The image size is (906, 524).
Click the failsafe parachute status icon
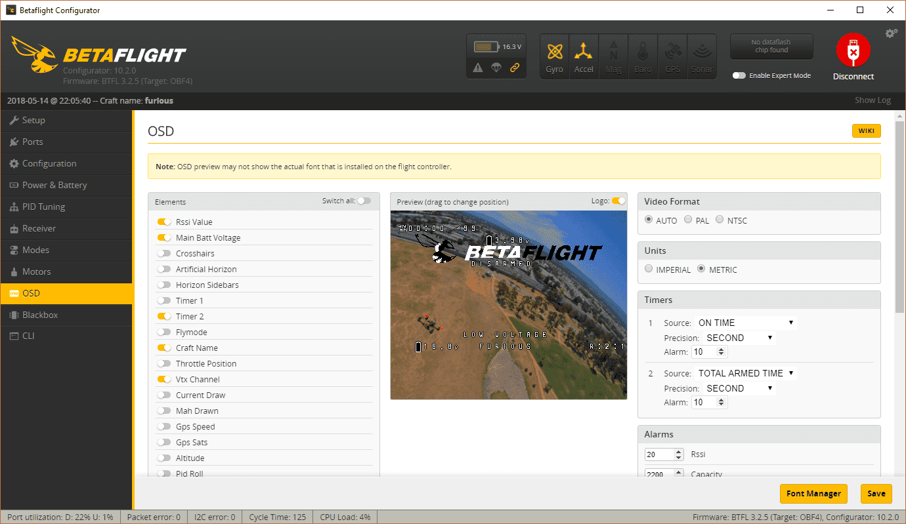[496, 68]
